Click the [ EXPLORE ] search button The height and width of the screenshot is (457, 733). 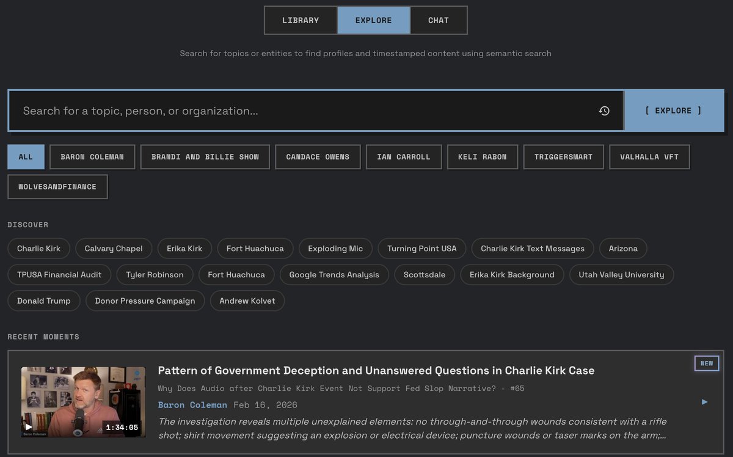click(674, 111)
